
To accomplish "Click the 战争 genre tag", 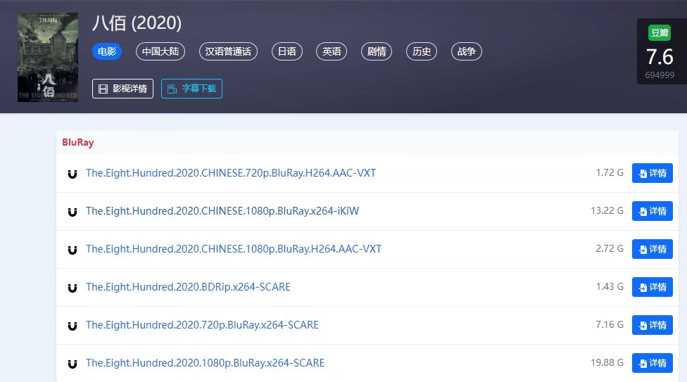I will [x=466, y=51].
